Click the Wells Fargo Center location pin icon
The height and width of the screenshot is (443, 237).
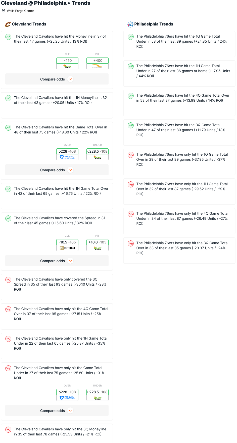tap(4, 11)
